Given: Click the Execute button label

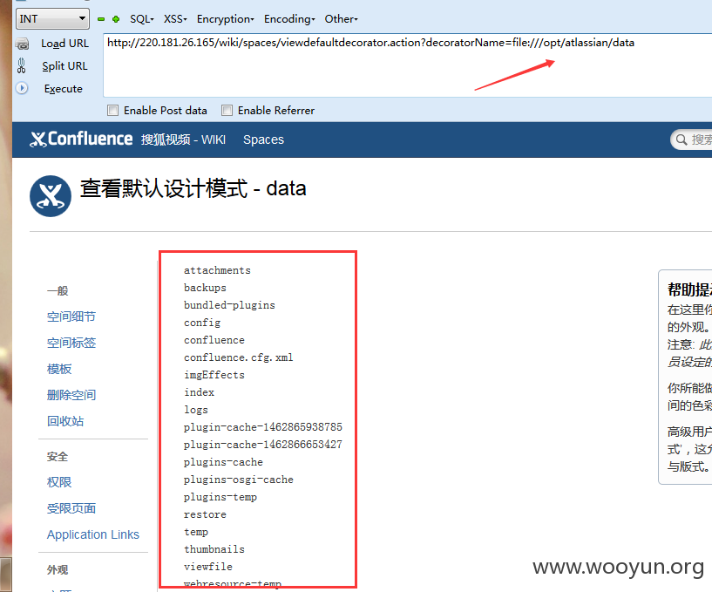Looking at the screenshot, I should tap(63, 89).
